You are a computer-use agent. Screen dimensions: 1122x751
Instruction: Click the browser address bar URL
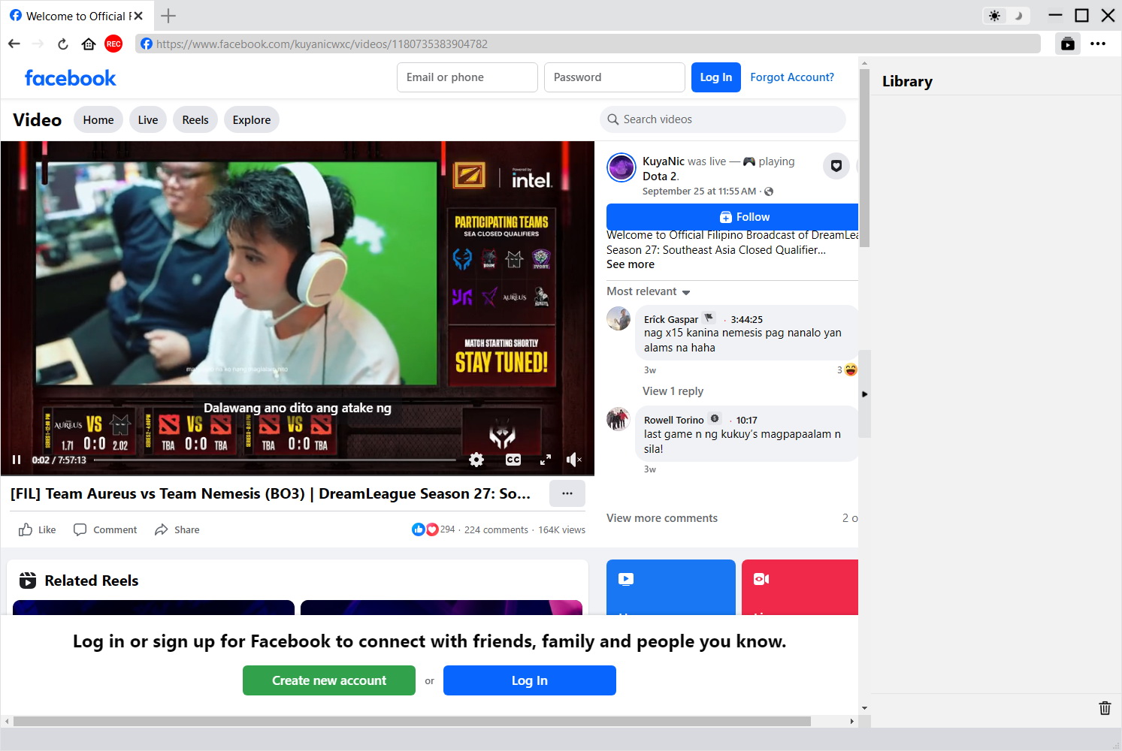click(x=322, y=44)
